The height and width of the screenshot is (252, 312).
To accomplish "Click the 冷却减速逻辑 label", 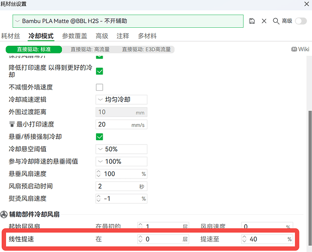I will pyautogui.click(x=28, y=100).
